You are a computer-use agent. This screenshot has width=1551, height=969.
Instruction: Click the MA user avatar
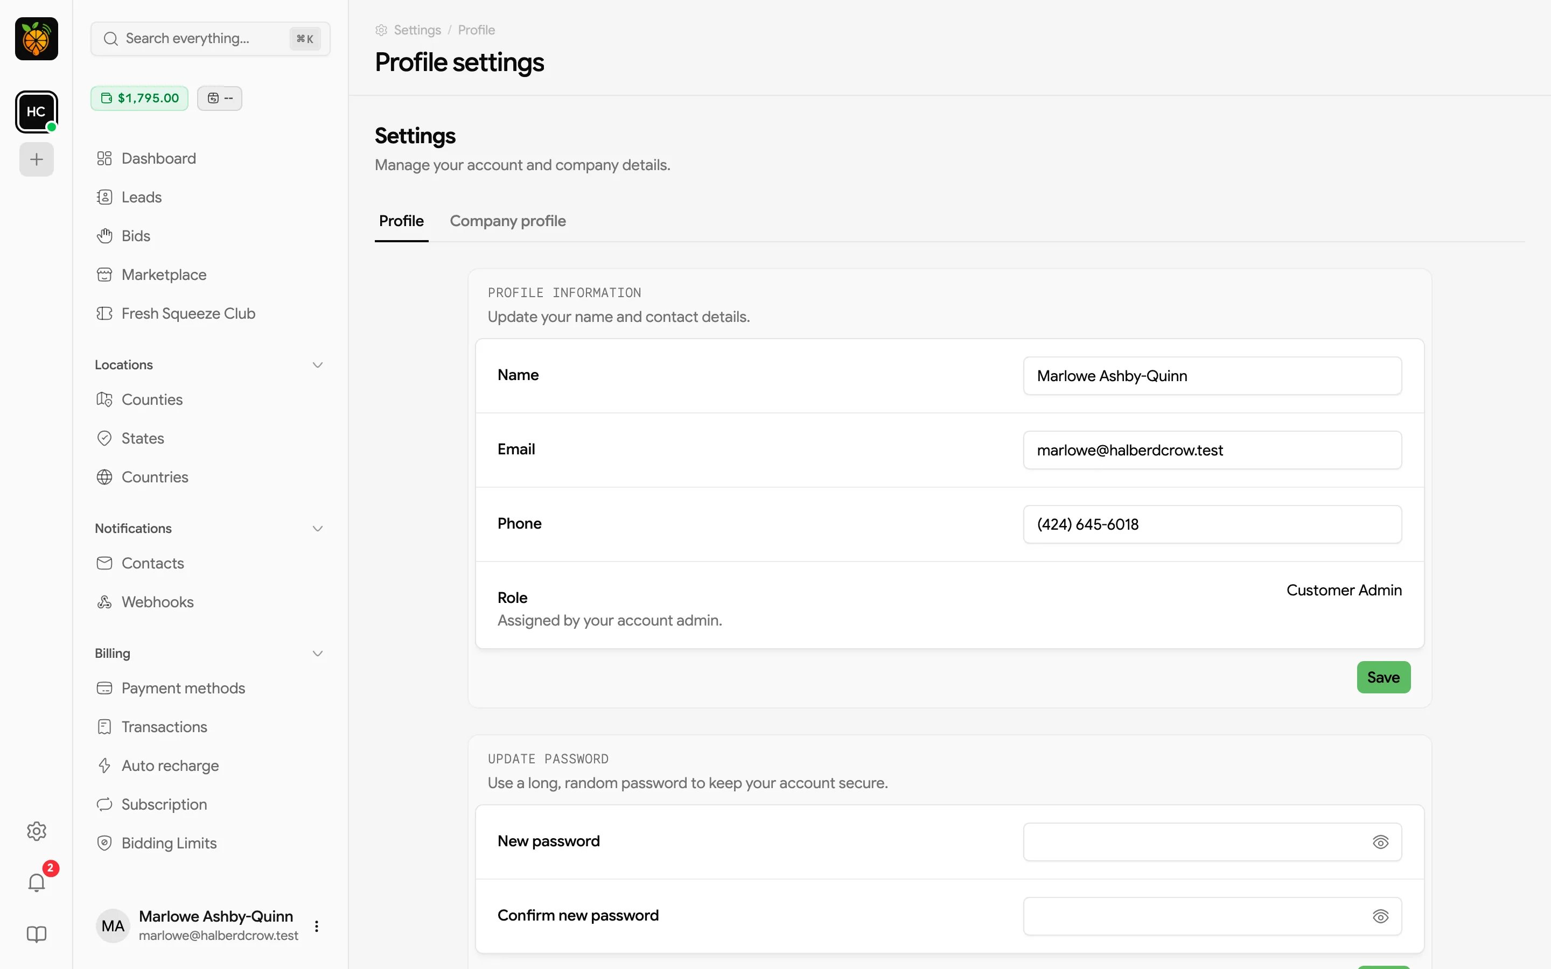pyautogui.click(x=113, y=926)
